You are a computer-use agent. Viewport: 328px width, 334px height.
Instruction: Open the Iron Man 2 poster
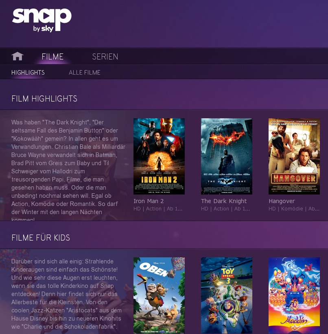(159, 156)
